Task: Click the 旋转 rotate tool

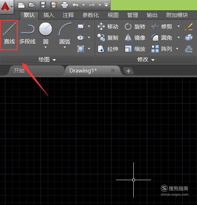Action: point(135,27)
